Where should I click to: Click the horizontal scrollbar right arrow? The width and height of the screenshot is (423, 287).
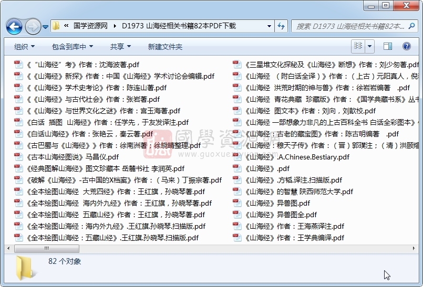point(418,248)
